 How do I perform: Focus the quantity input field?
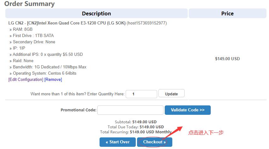coord(141,94)
